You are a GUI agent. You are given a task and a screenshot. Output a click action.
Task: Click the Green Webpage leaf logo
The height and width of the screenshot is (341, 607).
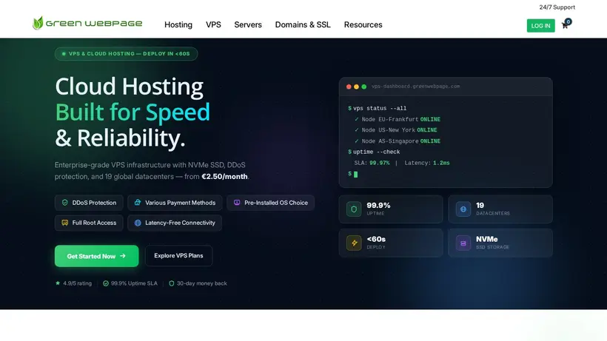click(38, 23)
